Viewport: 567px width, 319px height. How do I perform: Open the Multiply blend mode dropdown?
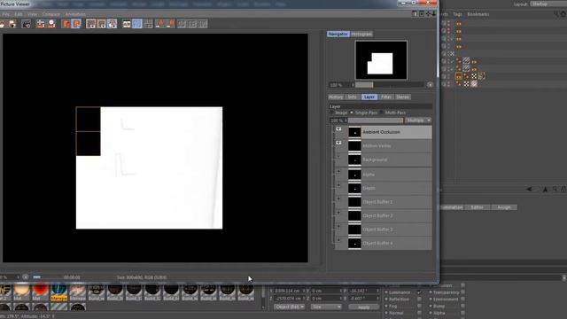[418, 121]
